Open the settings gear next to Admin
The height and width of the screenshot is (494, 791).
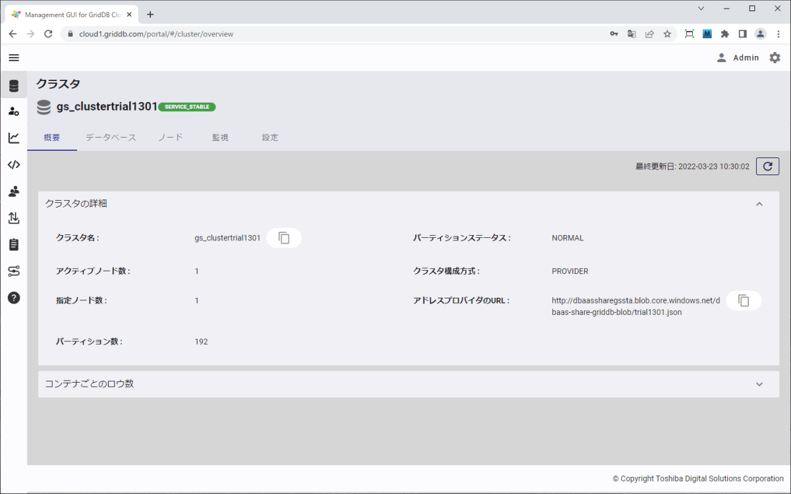click(775, 58)
